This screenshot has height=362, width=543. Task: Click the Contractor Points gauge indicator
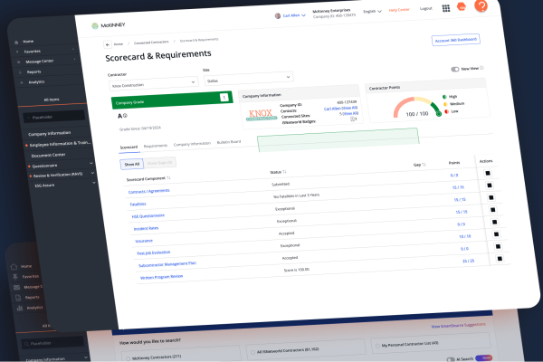439,114
